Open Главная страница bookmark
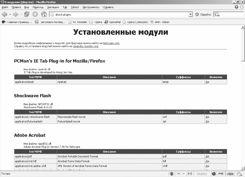 click(x=17, y=22)
